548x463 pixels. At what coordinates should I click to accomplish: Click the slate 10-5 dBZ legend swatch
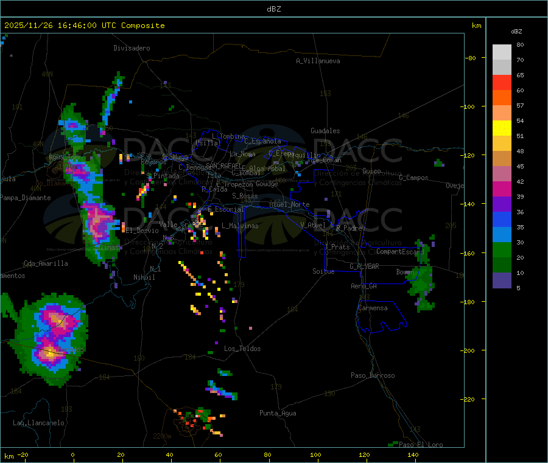(x=502, y=280)
